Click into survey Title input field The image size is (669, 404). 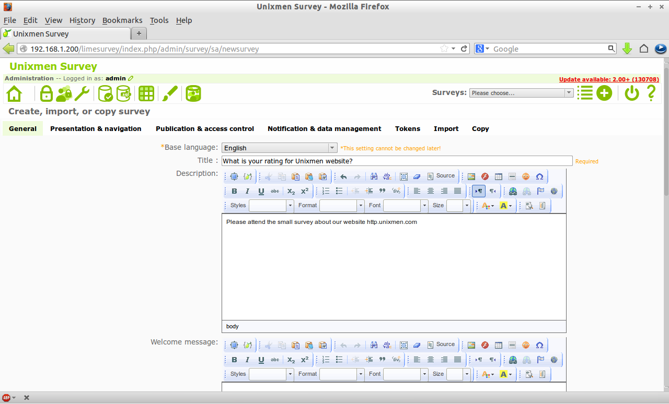pyautogui.click(x=397, y=161)
